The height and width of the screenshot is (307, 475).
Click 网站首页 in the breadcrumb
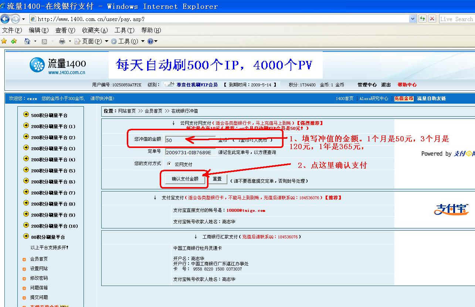point(127,111)
